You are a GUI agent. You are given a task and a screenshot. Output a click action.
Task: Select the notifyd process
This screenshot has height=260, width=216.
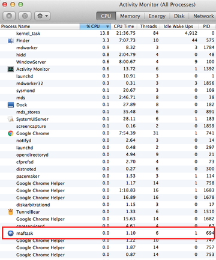[x=23, y=141]
